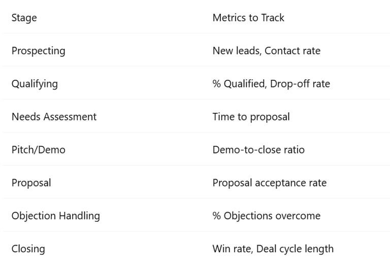
Task: Click the Time to proposal cell
Action: point(251,117)
